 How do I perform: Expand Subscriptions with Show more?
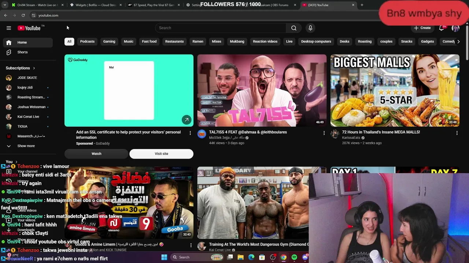tap(28, 146)
